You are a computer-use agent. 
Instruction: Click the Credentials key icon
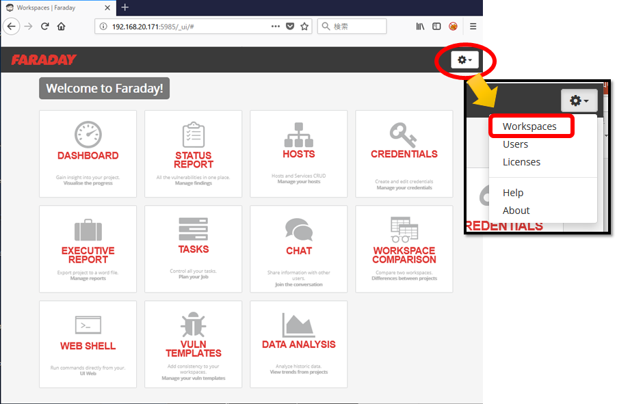point(404,135)
